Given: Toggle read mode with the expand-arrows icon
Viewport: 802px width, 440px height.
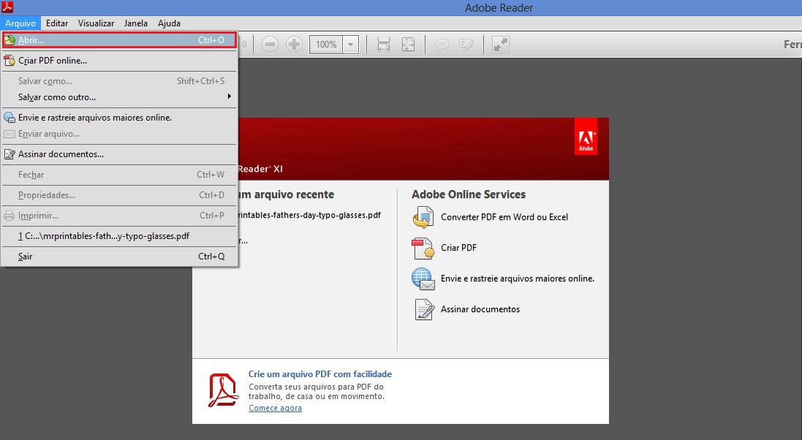Looking at the screenshot, I should click(500, 45).
